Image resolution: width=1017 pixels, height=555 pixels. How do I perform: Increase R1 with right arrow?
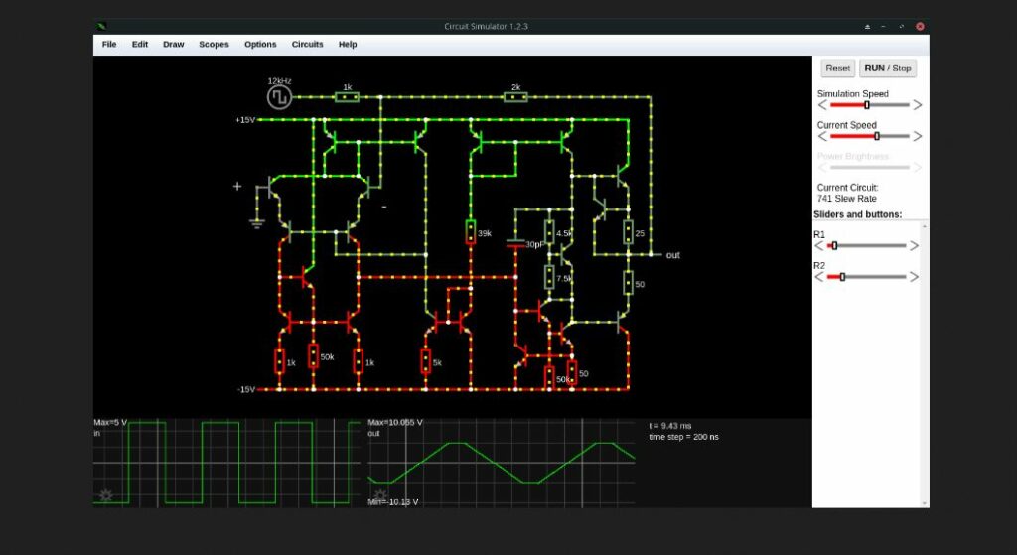914,246
